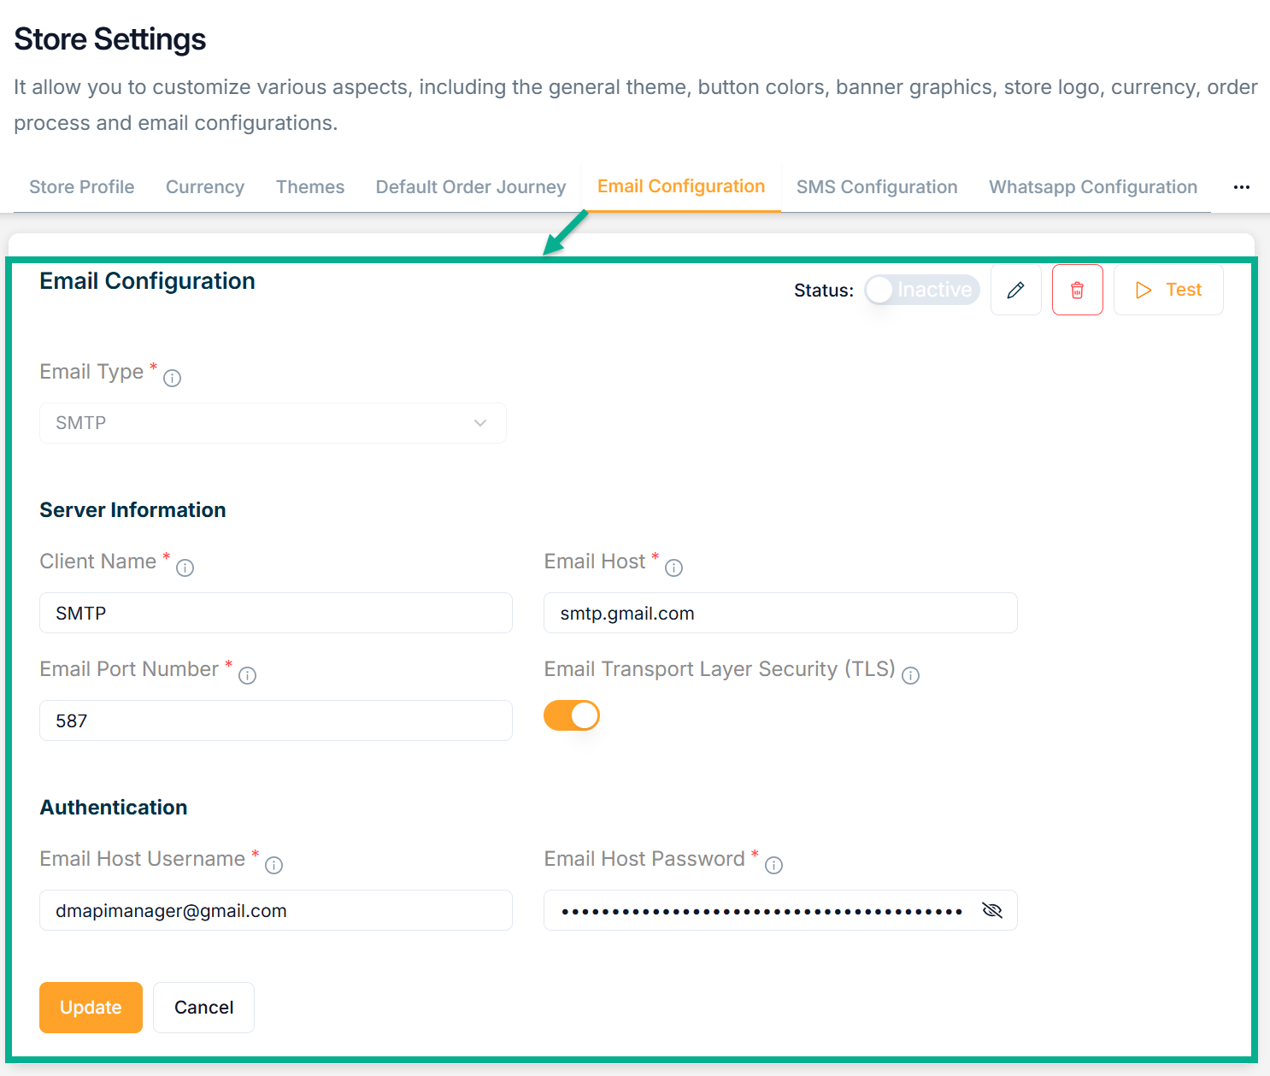This screenshot has width=1270, height=1076.
Task: Click the pencil edit icon
Action: [x=1015, y=291]
